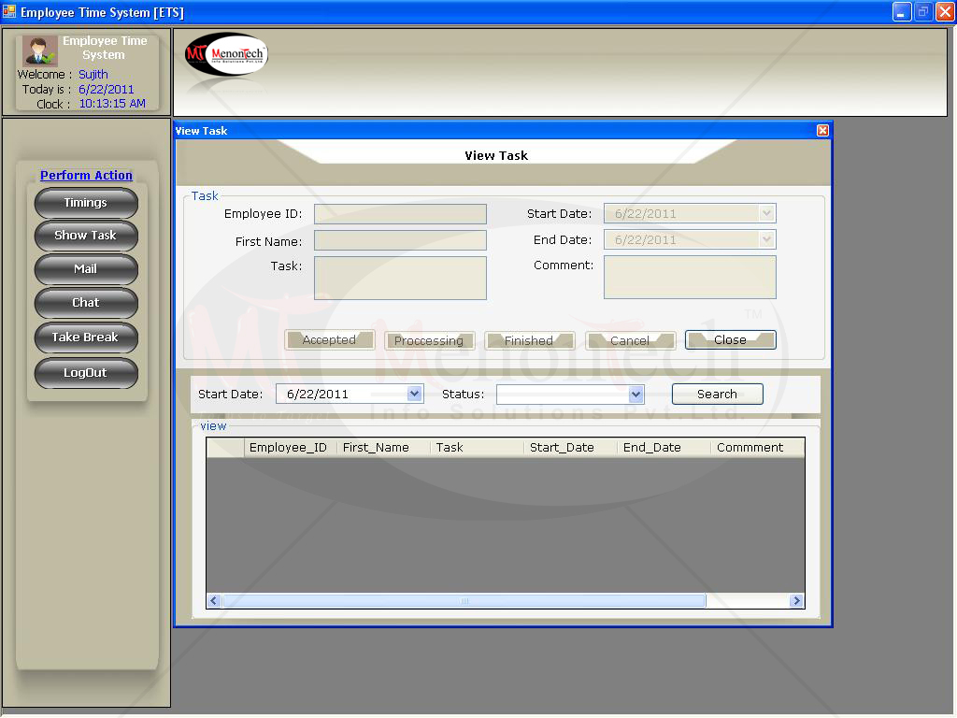
Task: Click the Perform Action link
Action: 86,176
